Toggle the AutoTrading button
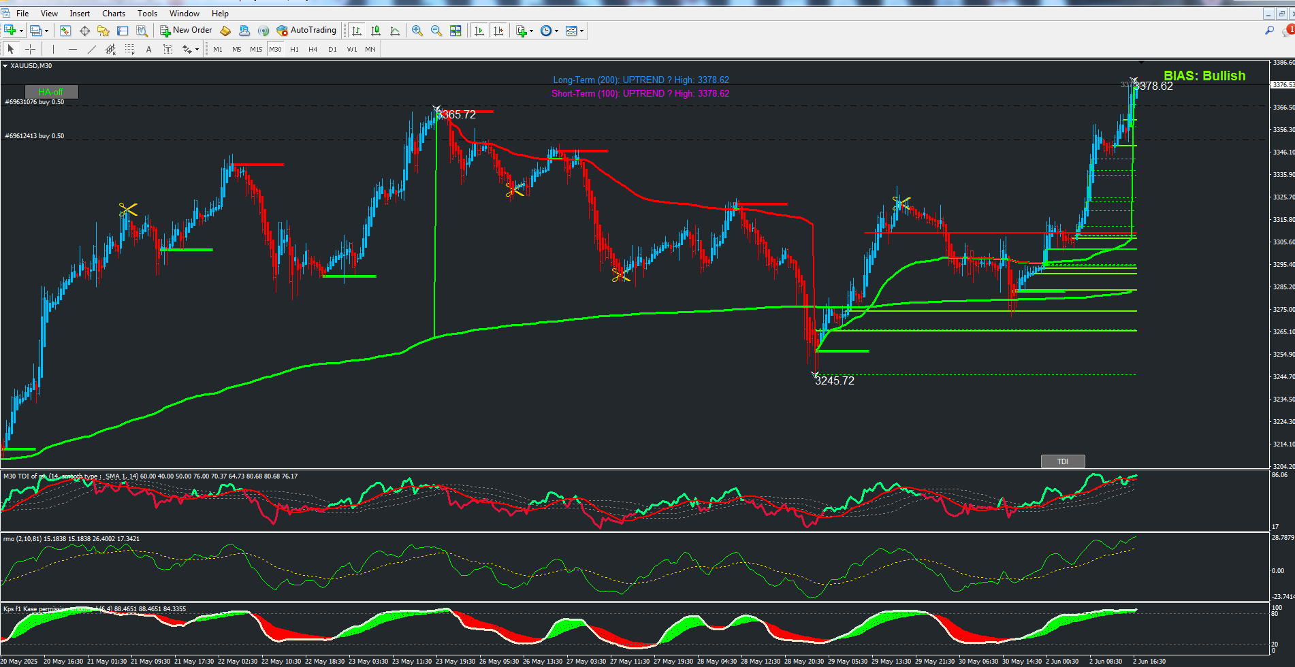 point(306,31)
